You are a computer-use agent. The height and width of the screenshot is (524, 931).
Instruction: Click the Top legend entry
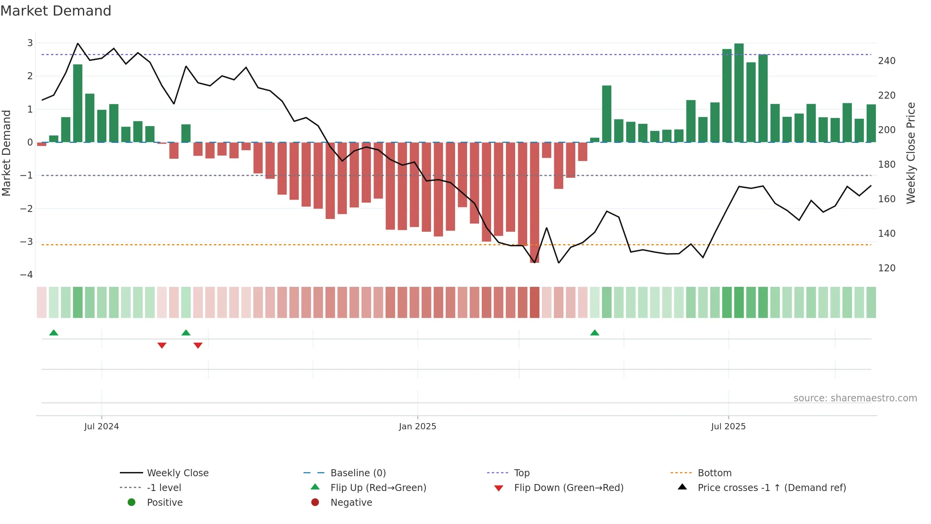[x=508, y=473]
